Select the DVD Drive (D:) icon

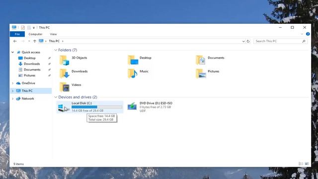(132, 106)
